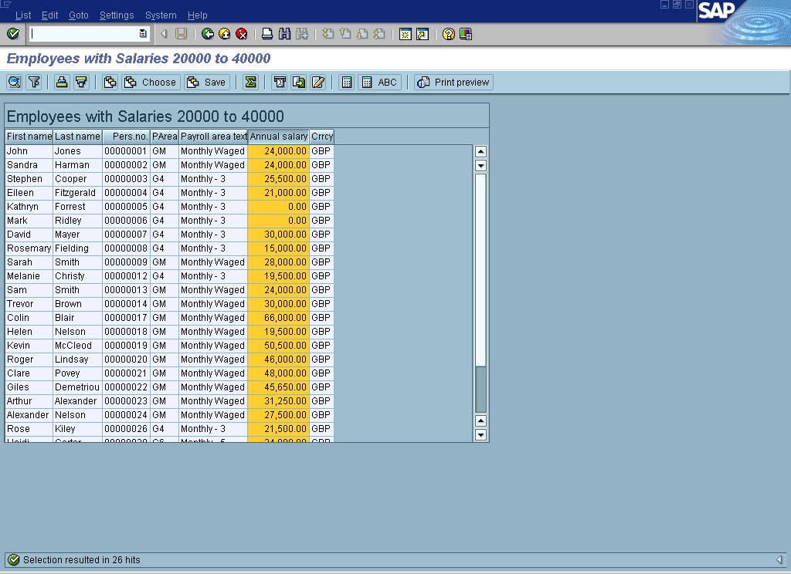
Task: Open the System menu
Action: 161,15
